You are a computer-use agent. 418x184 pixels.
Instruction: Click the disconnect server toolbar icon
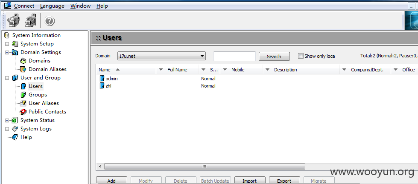pos(31,21)
